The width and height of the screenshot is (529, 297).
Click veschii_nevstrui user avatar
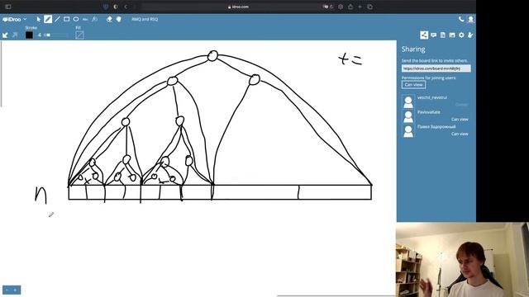click(x=408, y=101)
